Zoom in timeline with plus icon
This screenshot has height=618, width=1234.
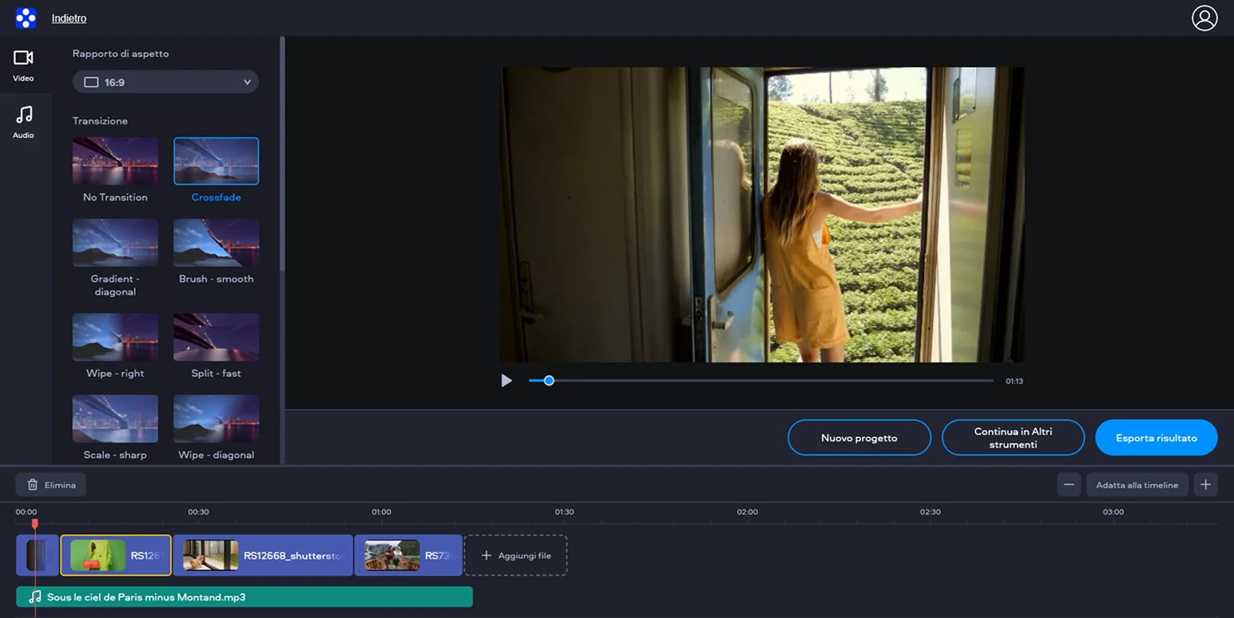click(1206, 484)
